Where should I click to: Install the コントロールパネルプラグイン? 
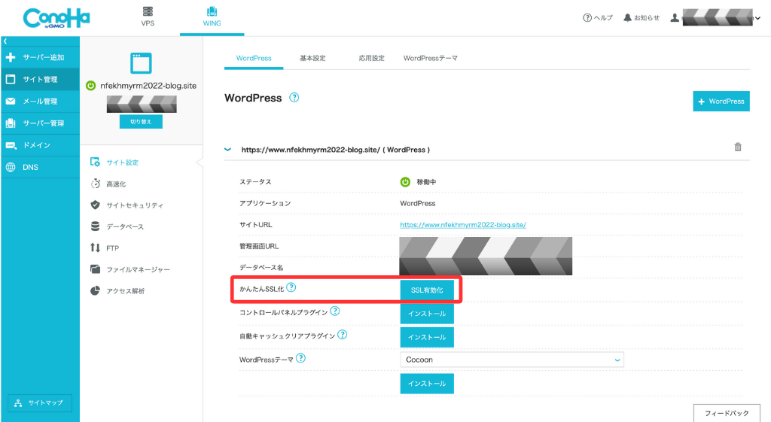427,314
